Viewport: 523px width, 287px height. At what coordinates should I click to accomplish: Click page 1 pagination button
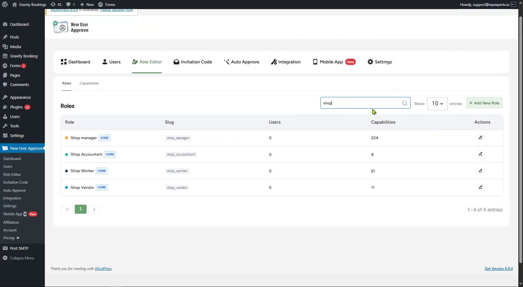tap(81, 209)
